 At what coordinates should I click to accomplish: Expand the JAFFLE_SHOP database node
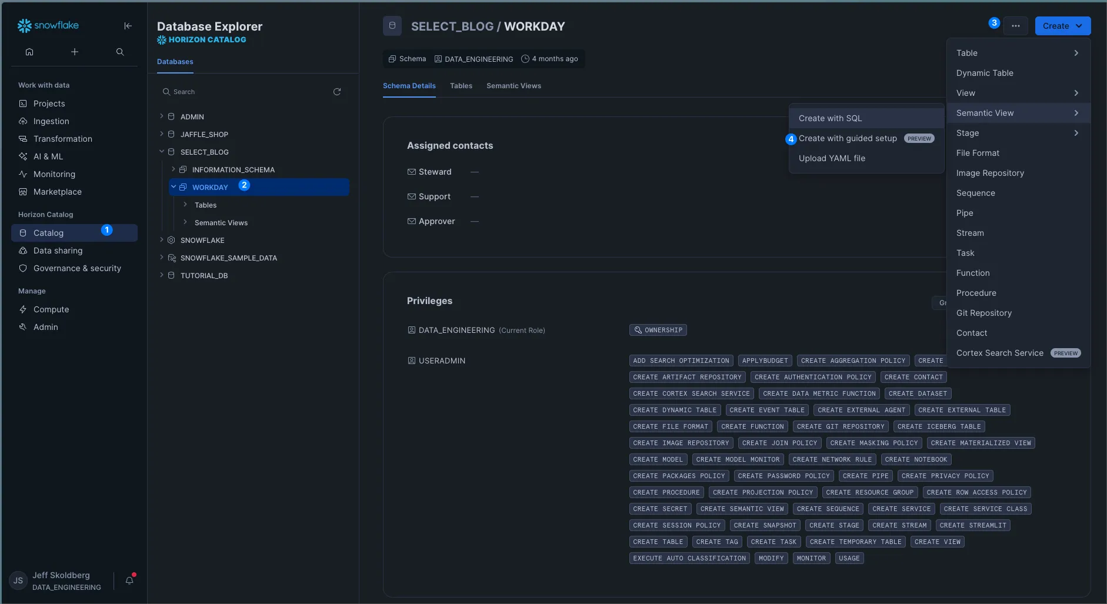(x=162, y=134)
